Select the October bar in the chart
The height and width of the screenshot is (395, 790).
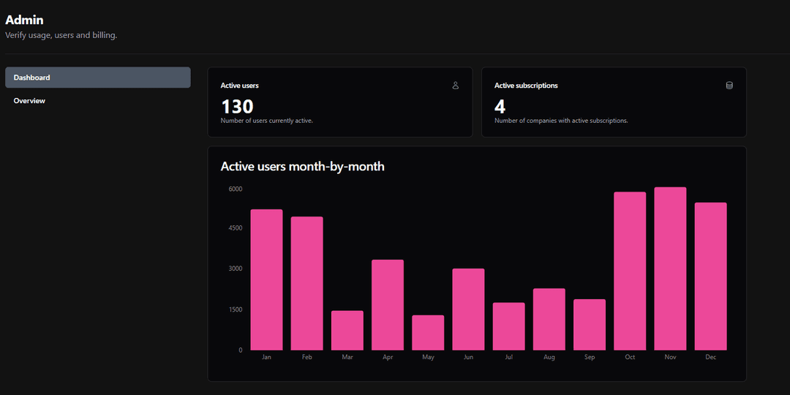point(630,271)
